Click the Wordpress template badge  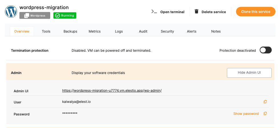coord(35,15)
